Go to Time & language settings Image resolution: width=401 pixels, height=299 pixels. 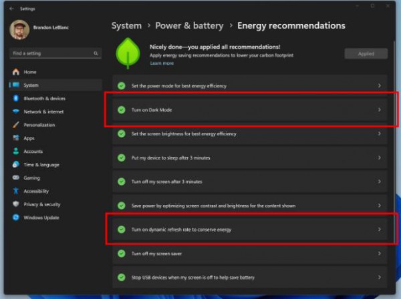click(41, 165)
